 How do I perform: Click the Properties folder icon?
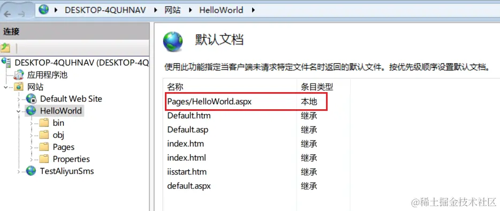click(44, 159)
